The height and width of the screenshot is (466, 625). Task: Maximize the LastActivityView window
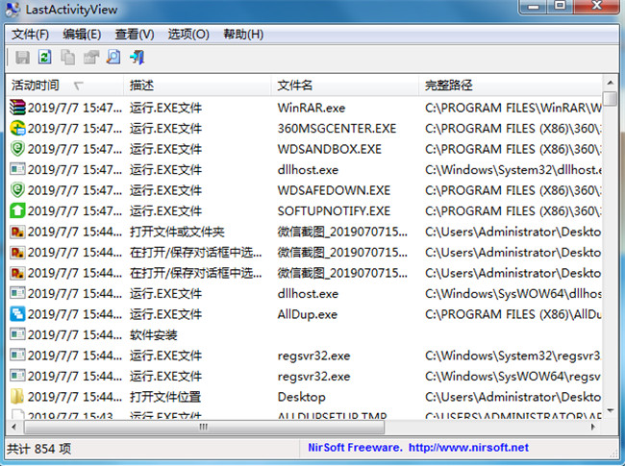560,6
